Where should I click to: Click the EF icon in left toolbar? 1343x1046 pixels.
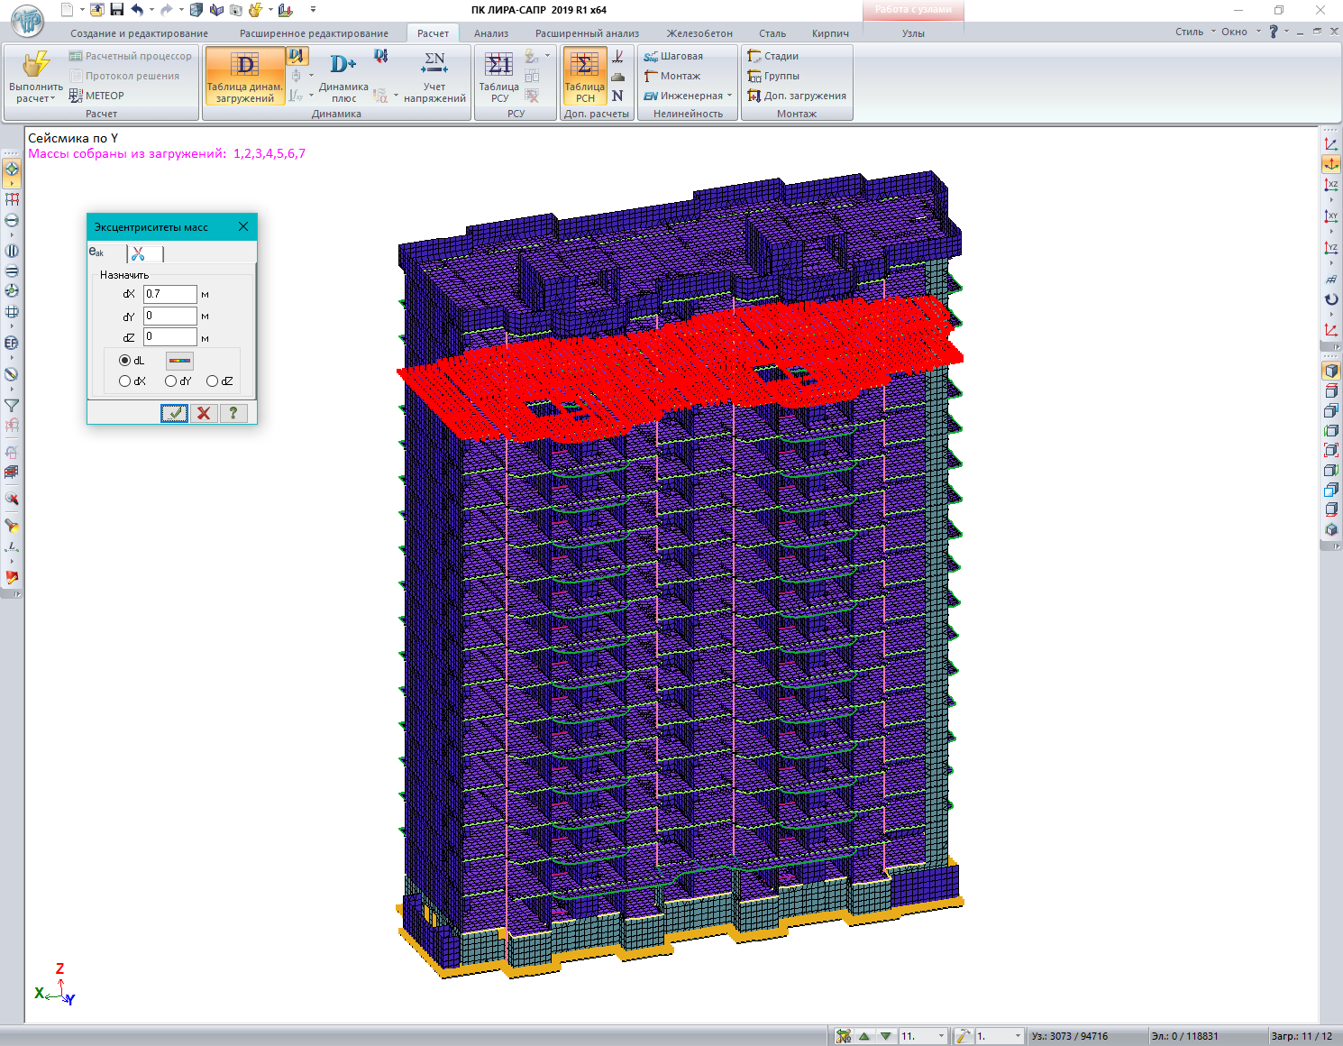pos(12,344)
